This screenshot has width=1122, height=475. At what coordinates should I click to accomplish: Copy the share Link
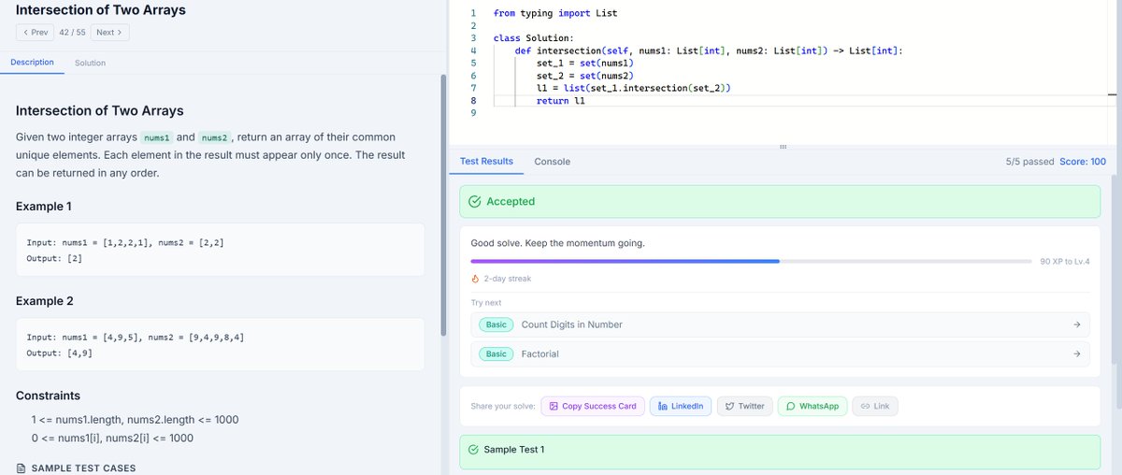(875, 406)
